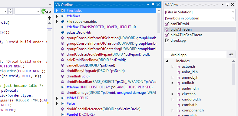Select #undef DROIDREF entry in outline
The width and height of the screenshot is (238, 116).
tap(81, 114)
